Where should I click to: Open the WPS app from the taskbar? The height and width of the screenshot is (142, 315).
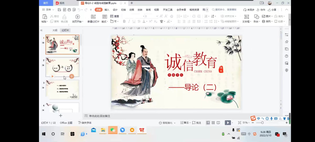point(141,130)
